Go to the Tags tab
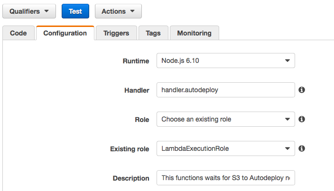This screenshot has height=191, width=334. 153,33
